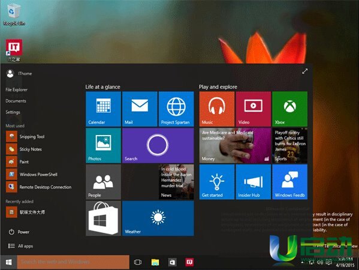This screenshot has width=359, height=270.
Task: Click the iThome user account
Action: pos(19,74)
